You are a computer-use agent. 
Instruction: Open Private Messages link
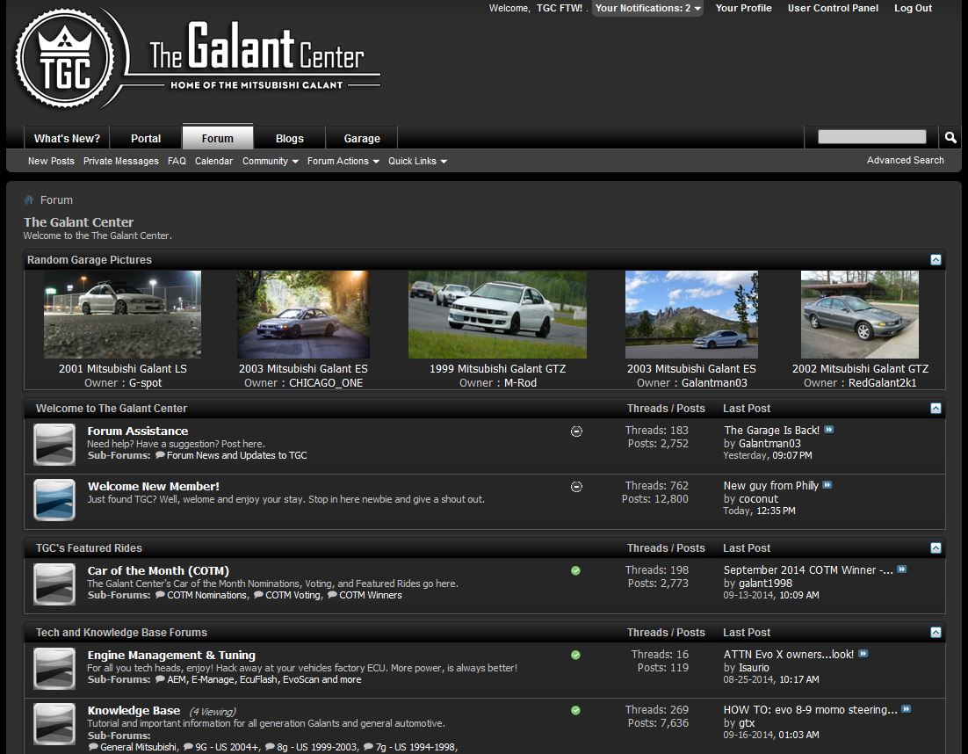click(121, 161)
